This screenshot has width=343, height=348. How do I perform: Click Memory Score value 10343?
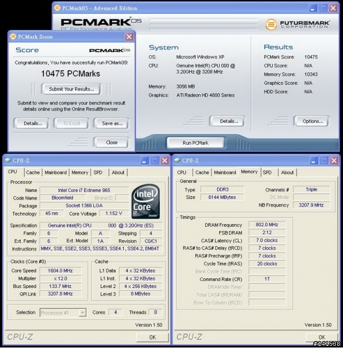coord(311,75)
